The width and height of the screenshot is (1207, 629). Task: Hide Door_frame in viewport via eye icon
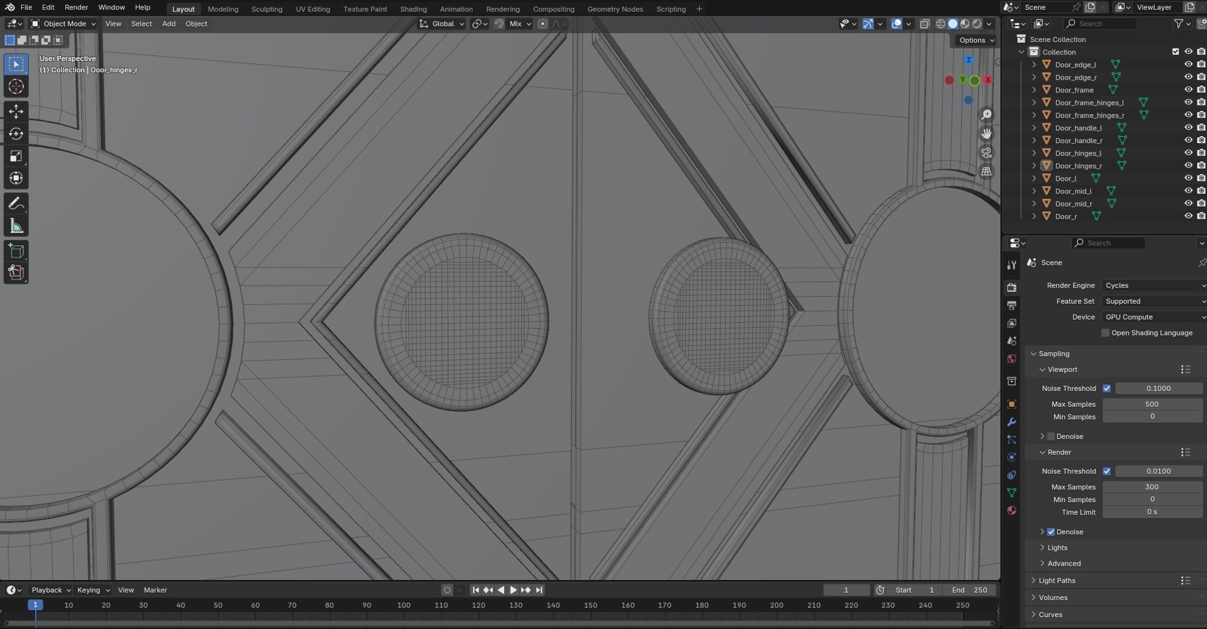click(1188, 90)
